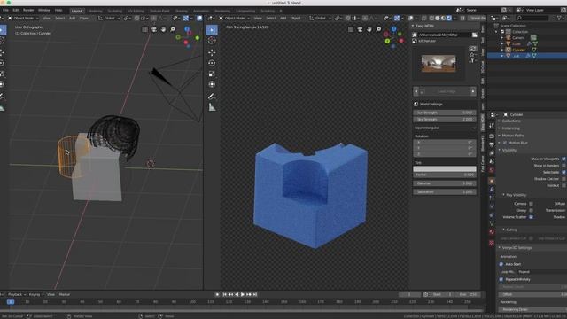This screenshot has width=567, height=319.
Task: Expand the Motion Paths section
Action: click(x=500, y=136)
